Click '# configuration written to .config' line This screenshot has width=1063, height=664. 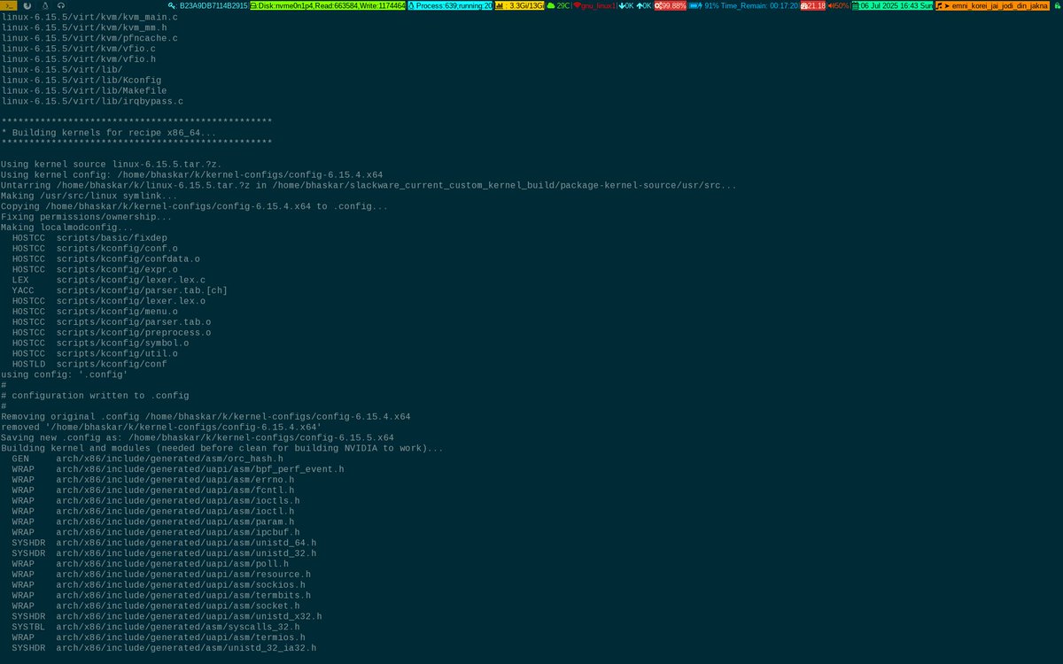[95, 395]
